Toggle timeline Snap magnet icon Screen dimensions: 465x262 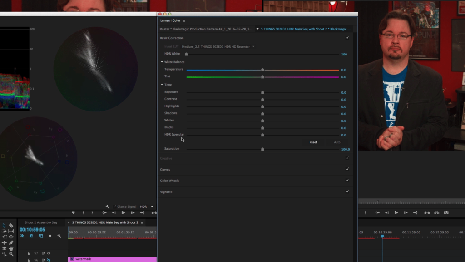31,236
